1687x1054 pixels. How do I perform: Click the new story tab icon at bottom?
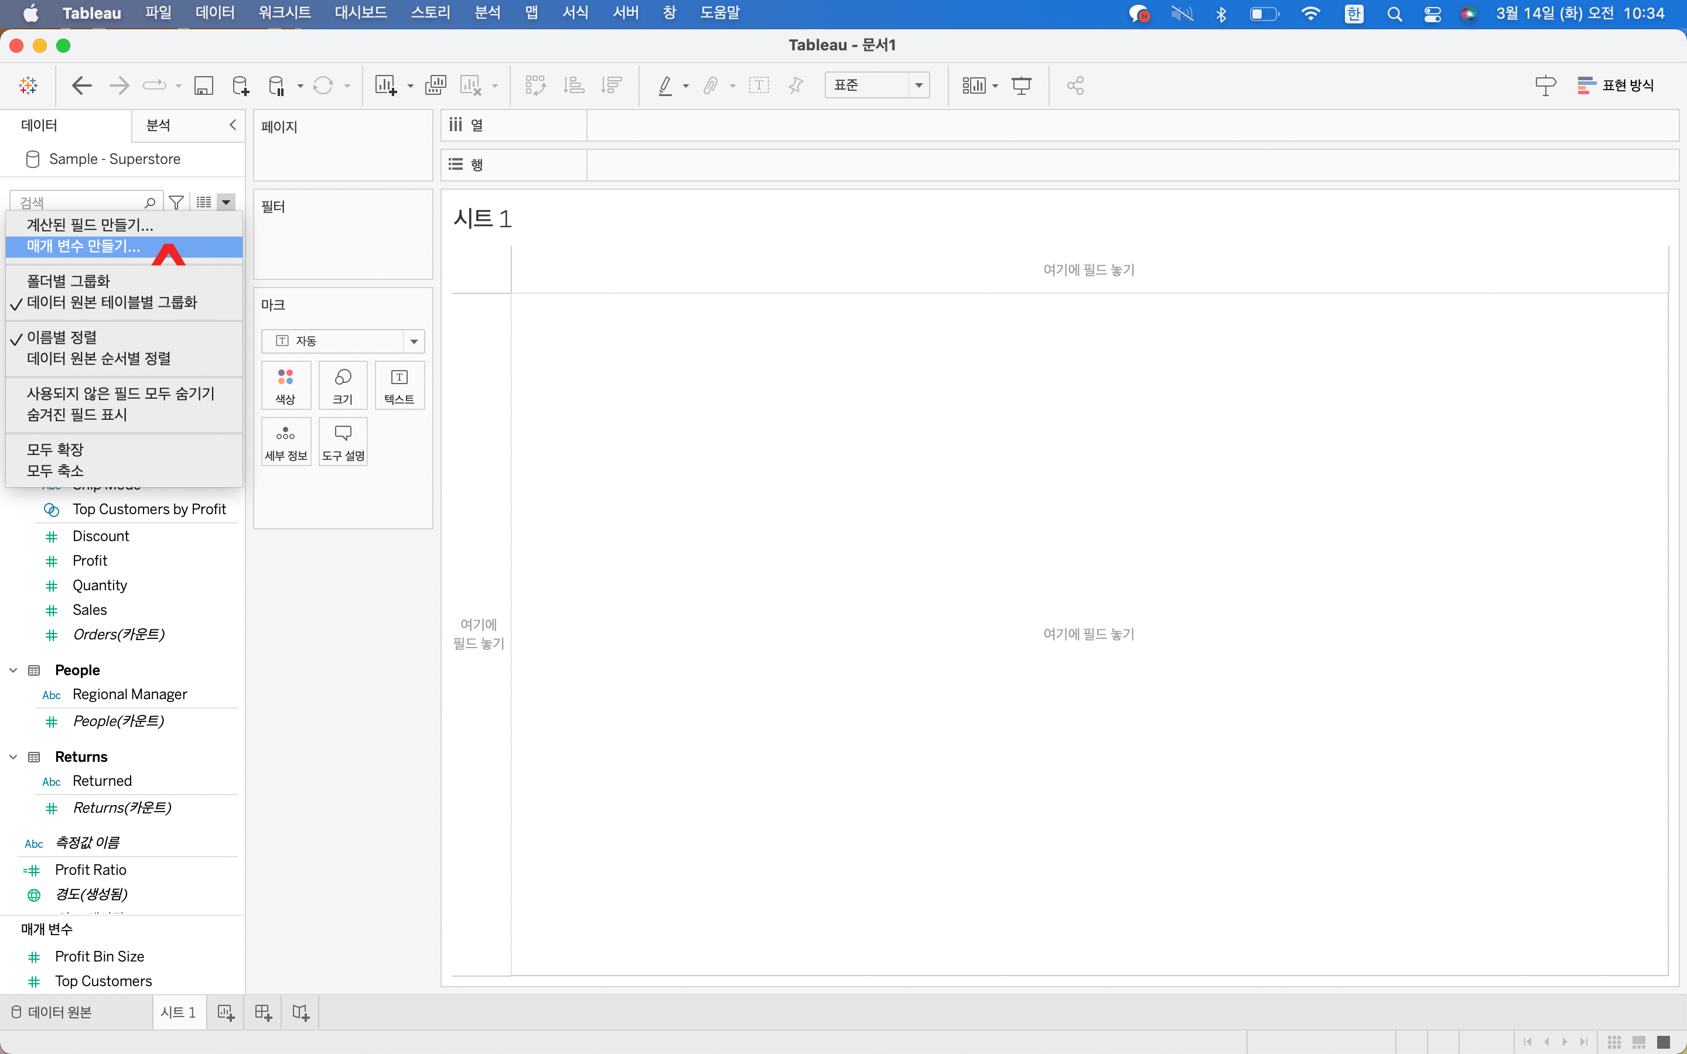pos(300,1012)
